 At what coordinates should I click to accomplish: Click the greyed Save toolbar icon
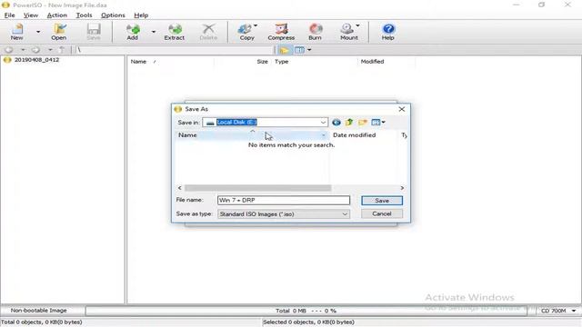click(x=94, y=32)
